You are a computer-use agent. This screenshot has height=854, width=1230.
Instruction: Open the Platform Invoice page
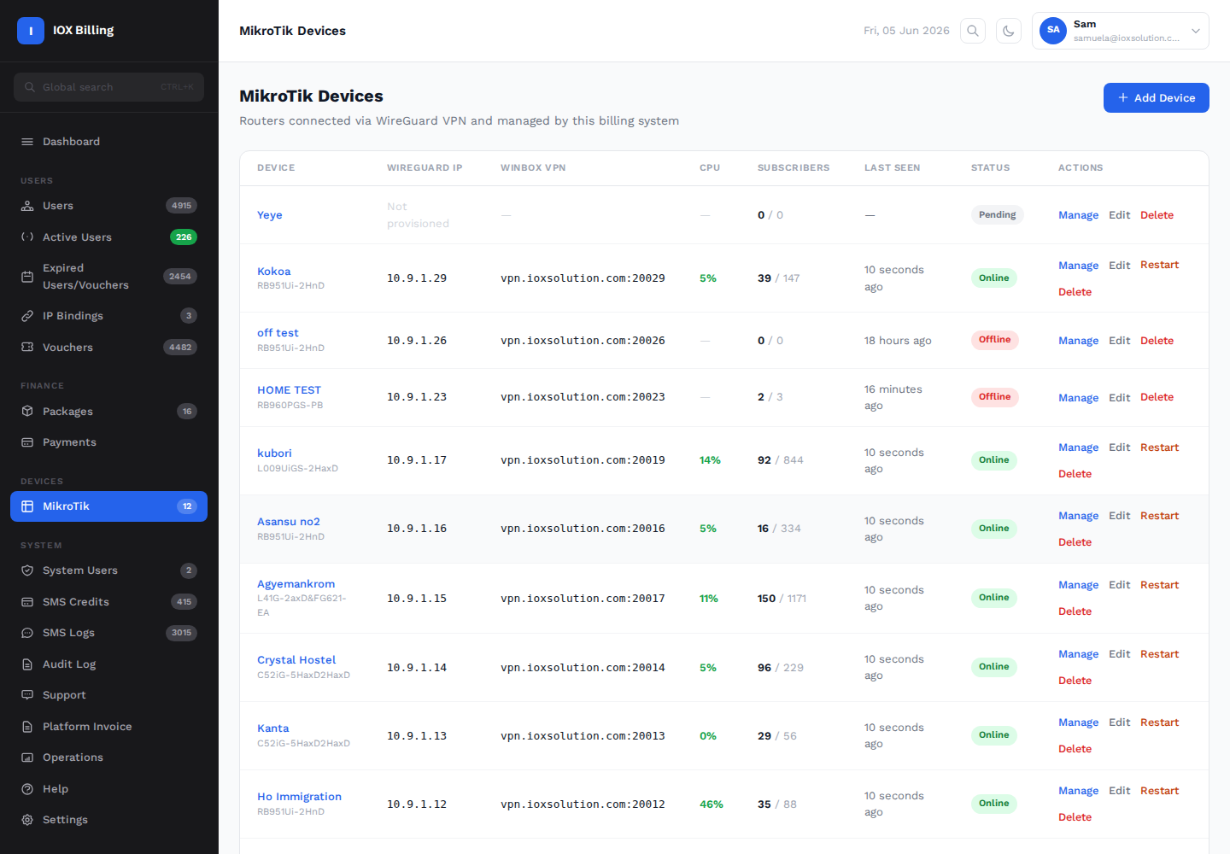[x=108, y=727]
